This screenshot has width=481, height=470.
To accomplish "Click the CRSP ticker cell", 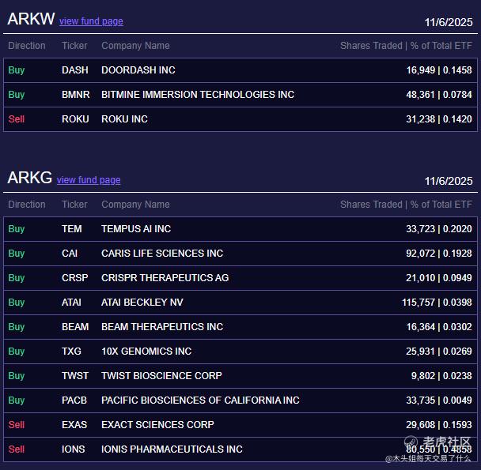I will pyautogui.click(x=75, y=278).
